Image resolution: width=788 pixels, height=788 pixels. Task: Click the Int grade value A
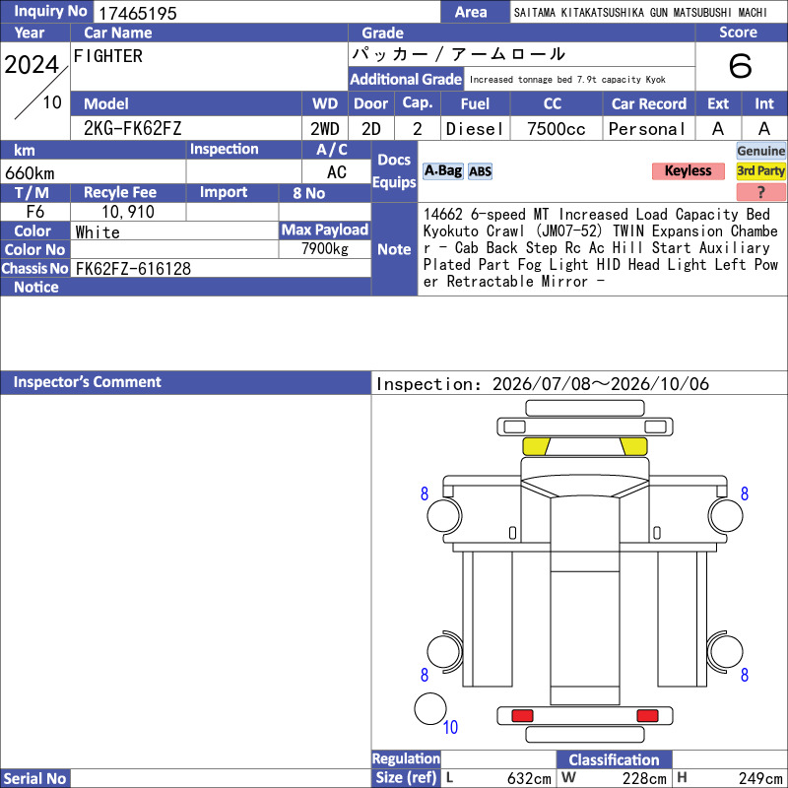tap(764, 129)
